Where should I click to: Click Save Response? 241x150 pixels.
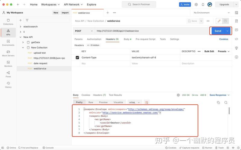point(218,95)
